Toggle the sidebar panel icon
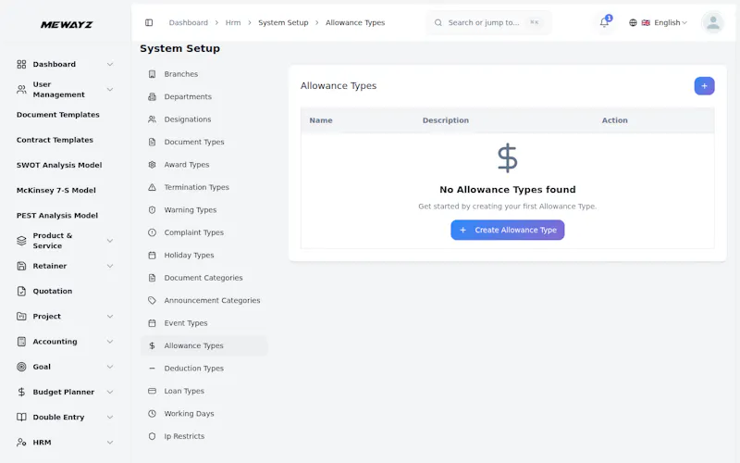The width and height of the screenshot is (740, 463). point(149,22)
